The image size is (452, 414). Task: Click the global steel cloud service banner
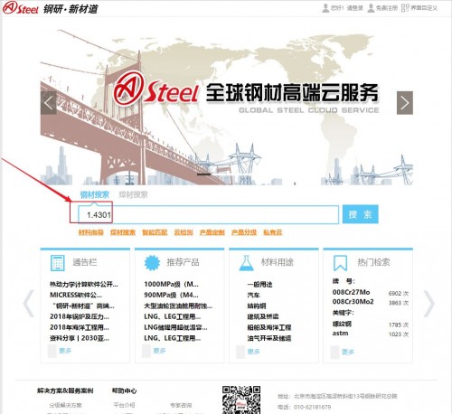[227, 107]
